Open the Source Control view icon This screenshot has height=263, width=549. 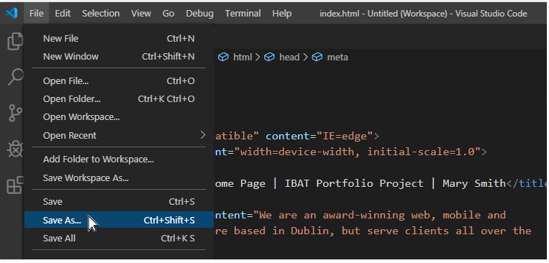15,114
